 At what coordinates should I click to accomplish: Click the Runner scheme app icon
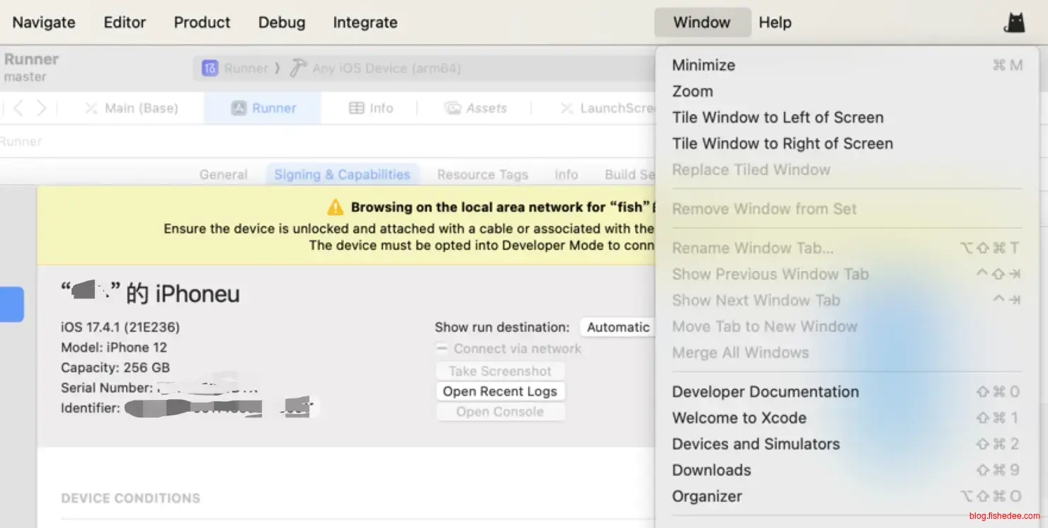(x=210, y=69)
